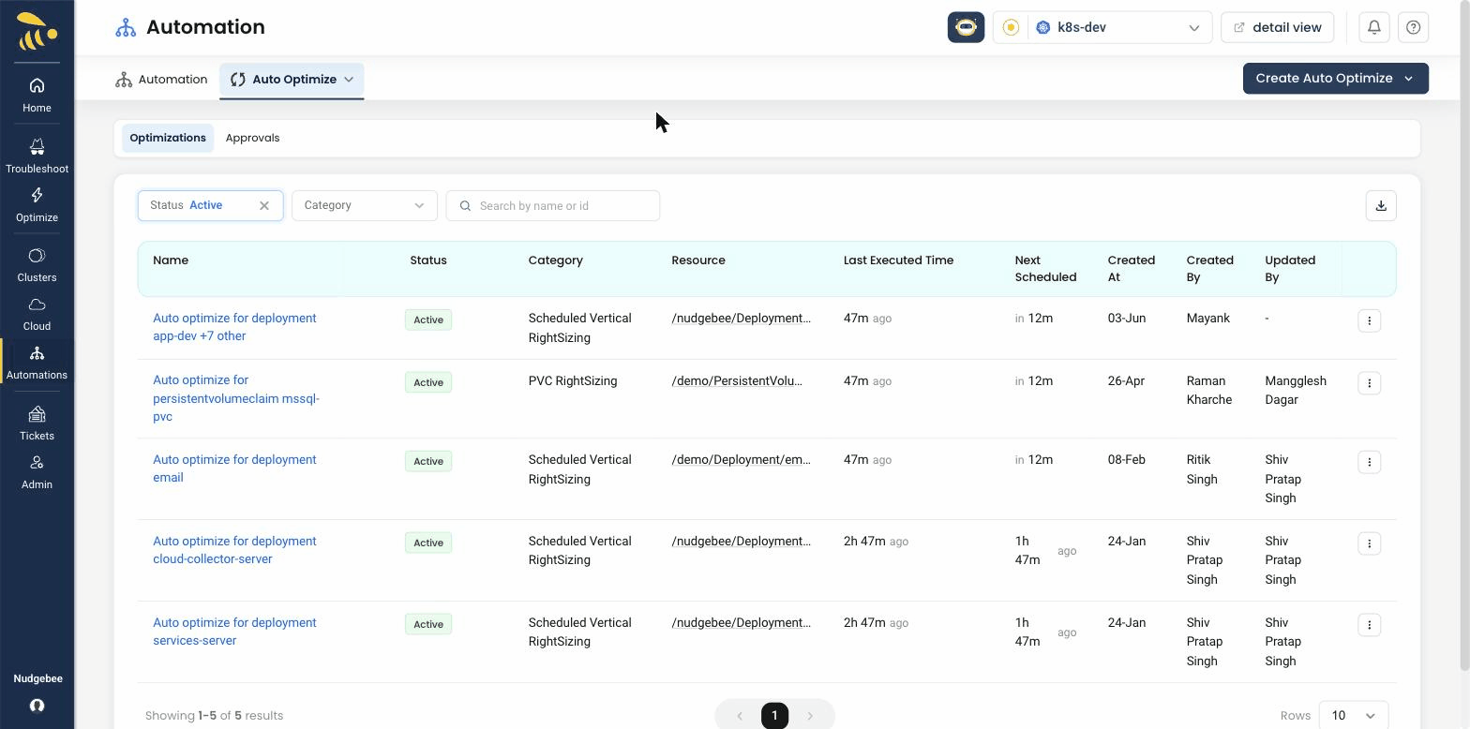The width and height of the screenshot is (1470, 729).
Task: Click /demo/Deployment/em... resource cell
Action: 741,460
